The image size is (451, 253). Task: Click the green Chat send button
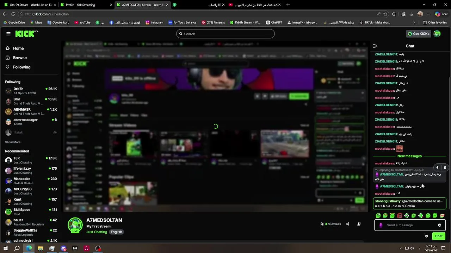[x=439, y=236]
